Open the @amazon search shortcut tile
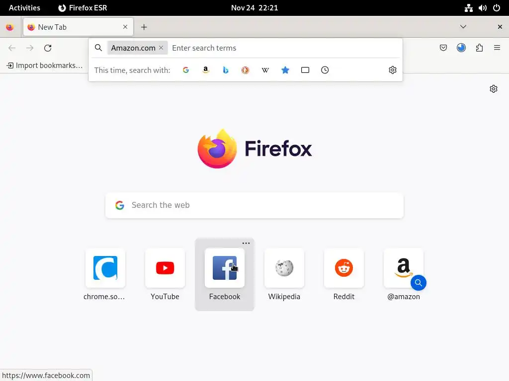The width and height of the screenshot is (509, 381). coord(404,274)
